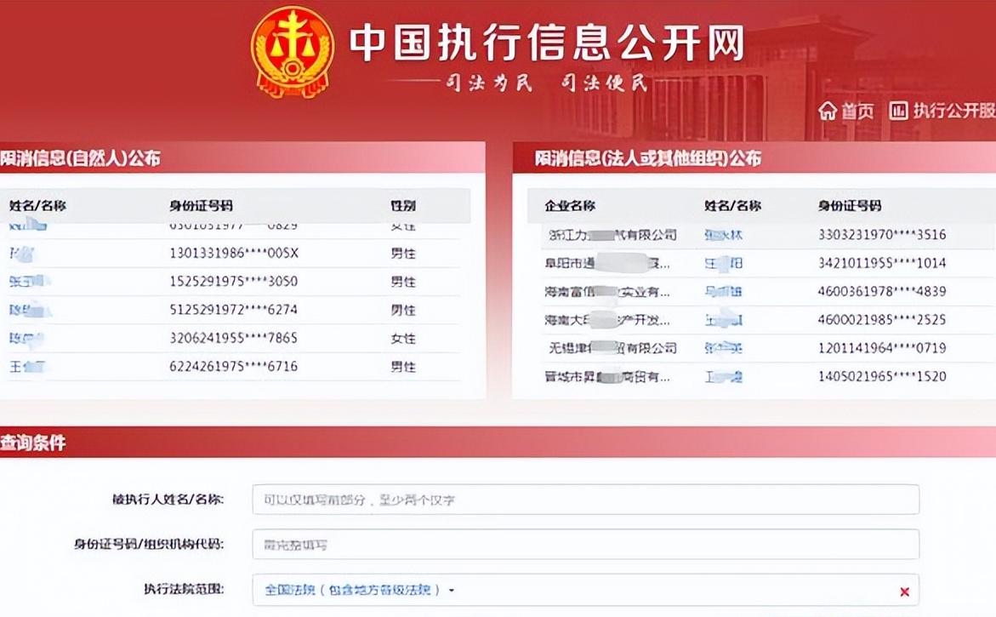Click ID number 3303231970****3516
Screen dimensions: 996x617
(882, 235)
